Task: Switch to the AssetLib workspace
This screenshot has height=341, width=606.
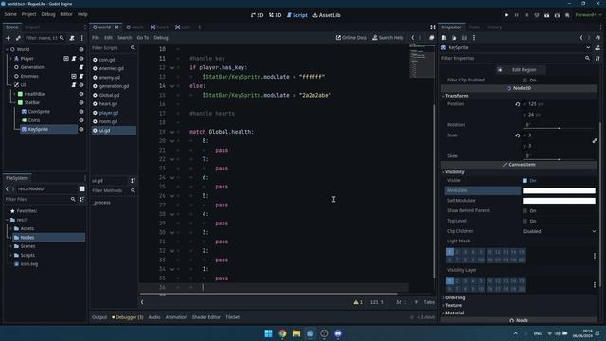Action: pyautogui.click(x=326, y=15)
